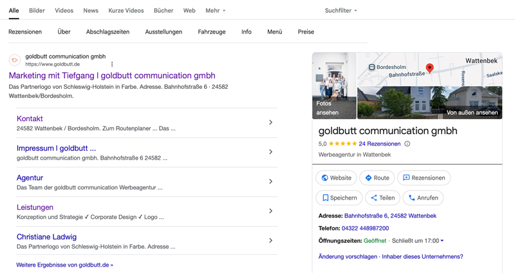Select the Abschlagszeiten filter chip
Image resolution: width=515 pixels, height=273 pixels.
108,32
